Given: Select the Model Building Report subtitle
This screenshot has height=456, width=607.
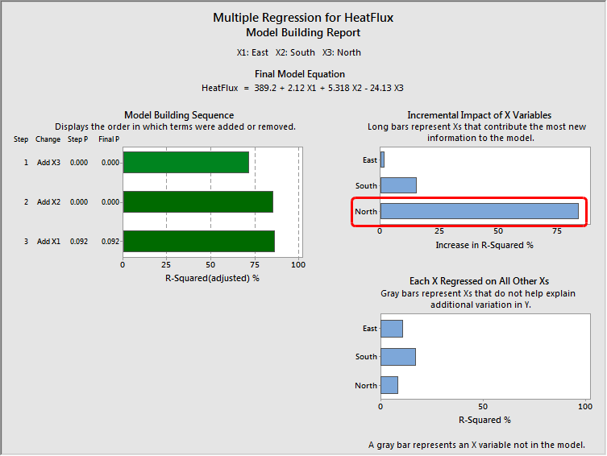Looking at the screenshot, I should click(x=303, y=33).
